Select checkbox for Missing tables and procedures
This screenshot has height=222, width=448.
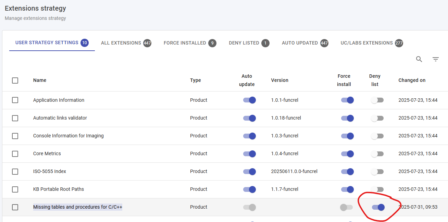(15, 207)
